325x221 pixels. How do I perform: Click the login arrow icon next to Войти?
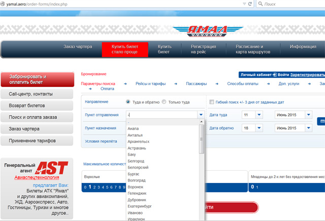275,75
